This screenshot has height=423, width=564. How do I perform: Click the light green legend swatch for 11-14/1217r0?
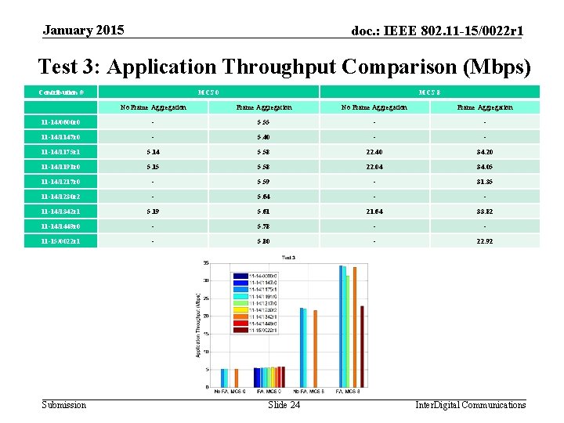point(240,303)
